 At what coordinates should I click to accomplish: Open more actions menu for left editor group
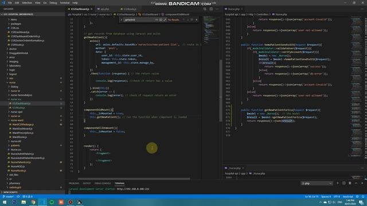(x=217, y=9)
